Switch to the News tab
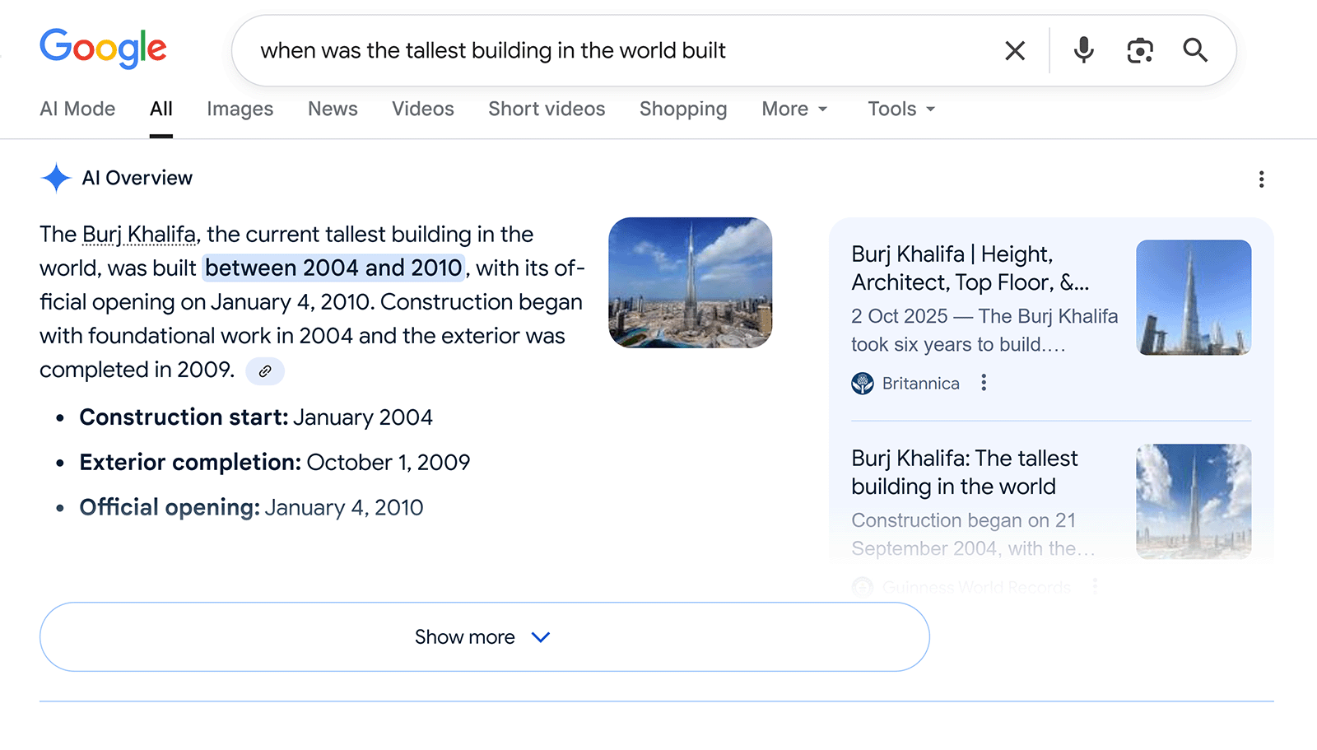 click(x=332, y=109)
